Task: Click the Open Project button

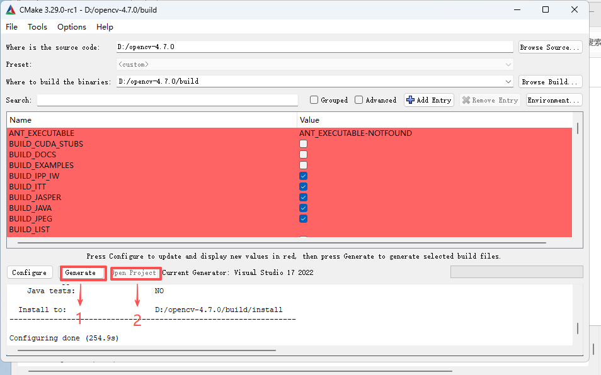Action: point(134,273)
